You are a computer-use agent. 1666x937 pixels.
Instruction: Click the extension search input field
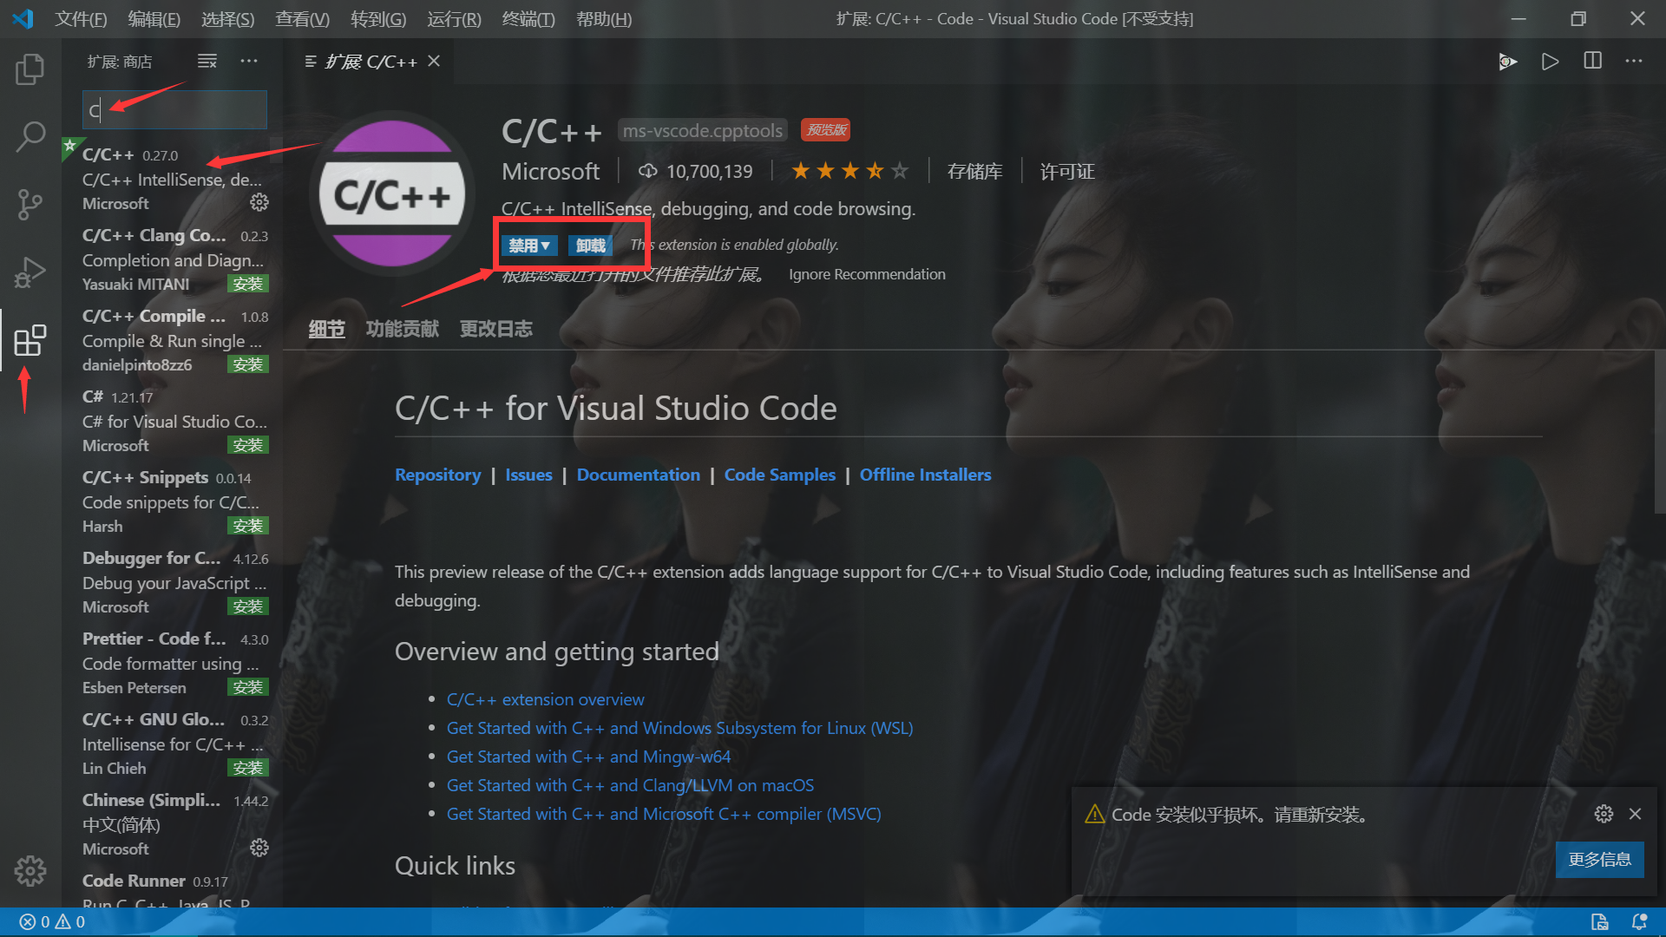[x=174, y=110]
